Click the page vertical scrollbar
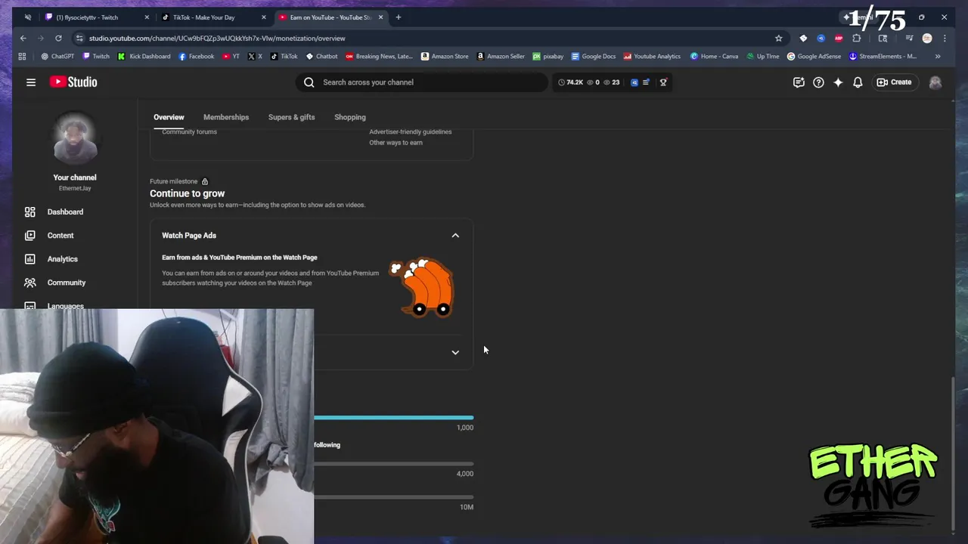Screen dimensions: 968x544 (952, 453)
